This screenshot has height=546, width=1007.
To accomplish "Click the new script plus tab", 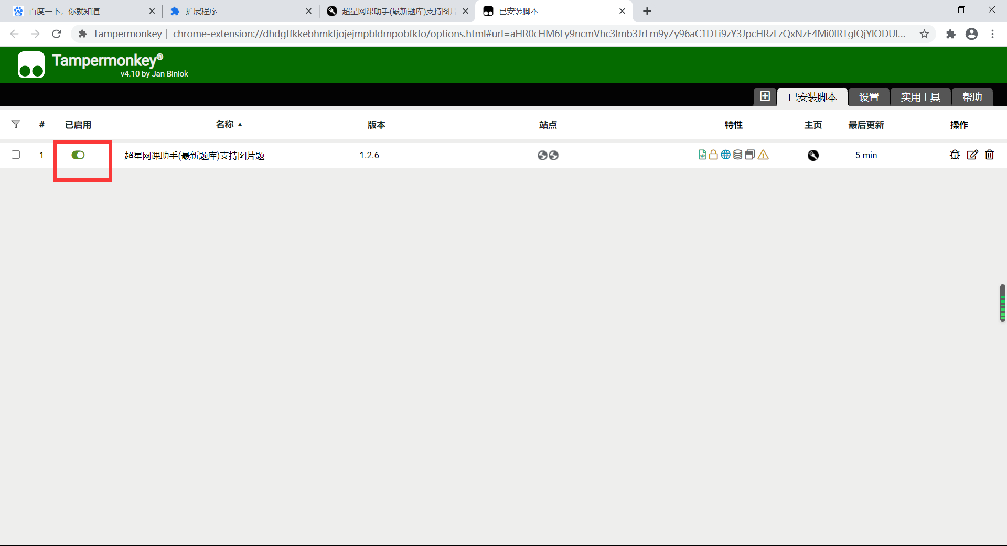I will 765,96.
